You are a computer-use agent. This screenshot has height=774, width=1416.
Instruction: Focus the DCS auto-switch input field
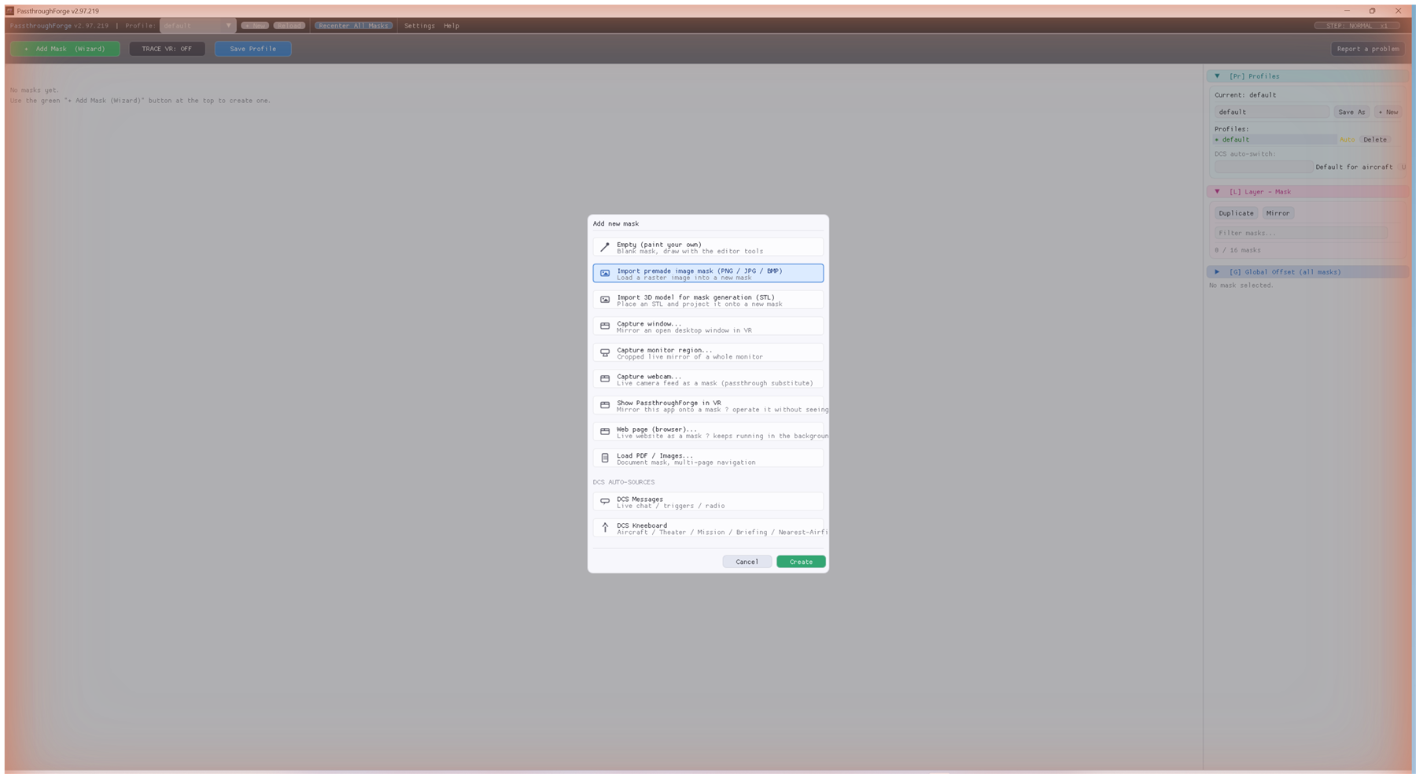pyautogui.click(x=1263, y=167)
